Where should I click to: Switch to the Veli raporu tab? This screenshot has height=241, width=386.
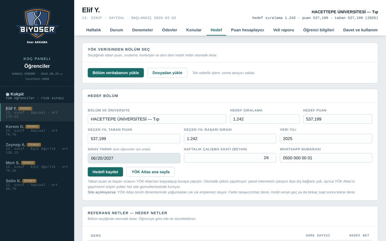[284, 30]
